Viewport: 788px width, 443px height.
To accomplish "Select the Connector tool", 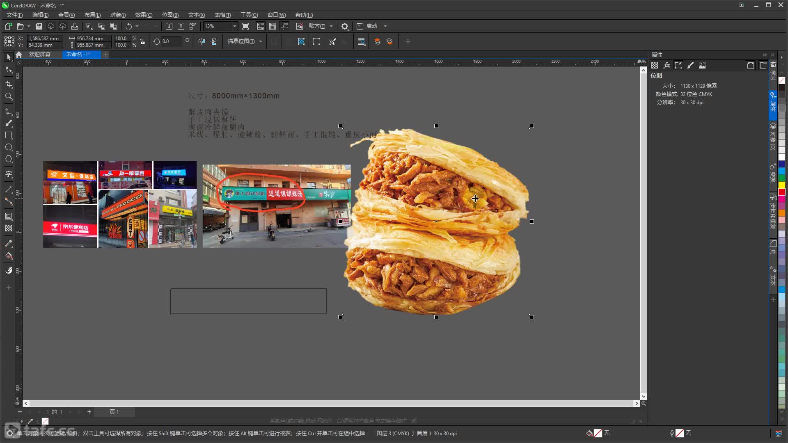I will coord(9,201).
